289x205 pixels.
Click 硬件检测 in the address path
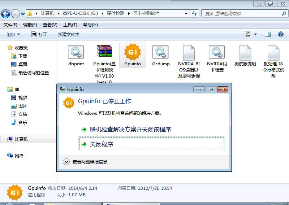click(x=115, y=13)
